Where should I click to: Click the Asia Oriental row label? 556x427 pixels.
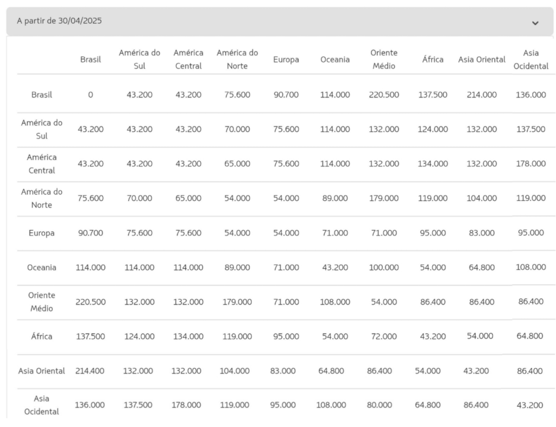[x=42, y=371]
